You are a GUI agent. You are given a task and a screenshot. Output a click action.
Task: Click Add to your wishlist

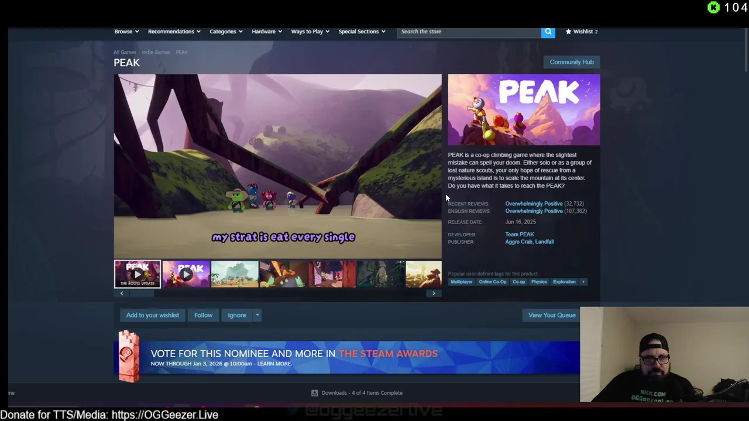(152, 315)
